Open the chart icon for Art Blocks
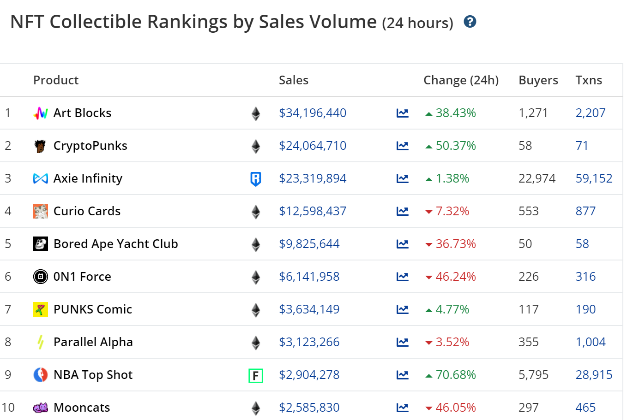 tap(402, 113)
